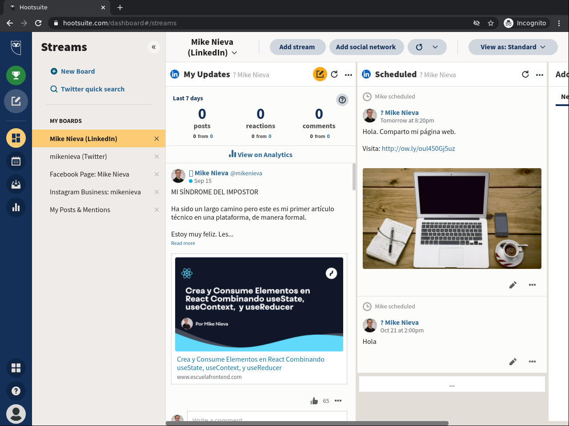Open the Hootsuite owl logo home
The image size is (569, 426).
pyautogui.click(x=16, y=47)
